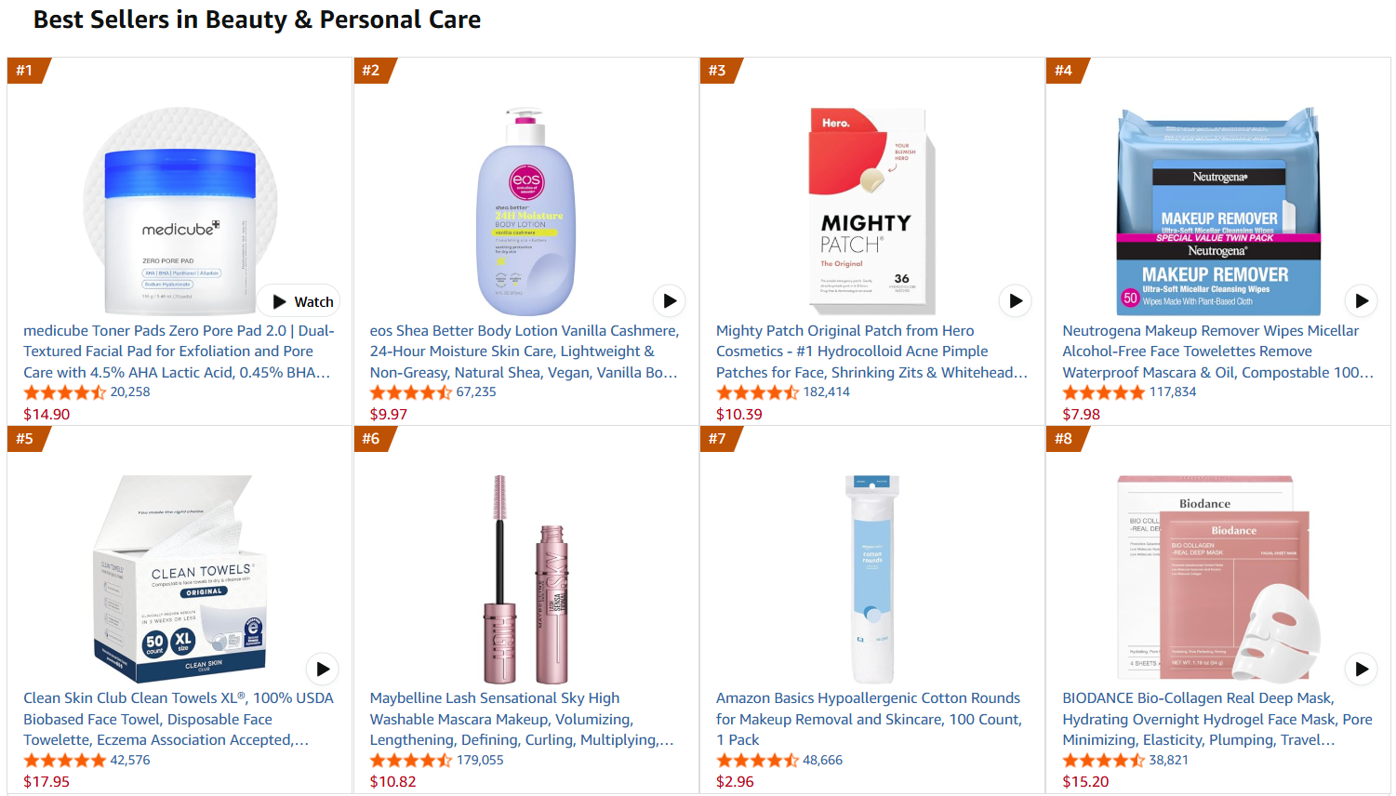
Task: Open Mighty Patch Original Patch title link
Action: [871, 352]
